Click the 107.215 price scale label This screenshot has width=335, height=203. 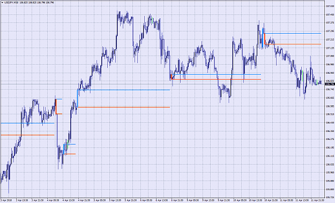pos(330,40)
